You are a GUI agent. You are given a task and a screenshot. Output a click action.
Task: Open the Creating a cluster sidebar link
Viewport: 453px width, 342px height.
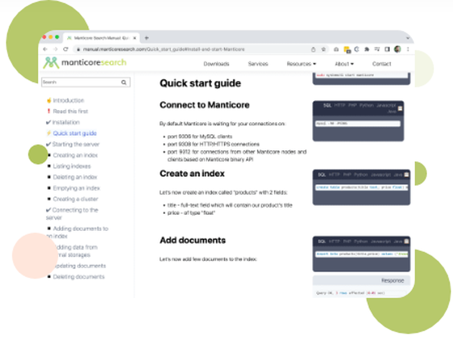[76, 199]
